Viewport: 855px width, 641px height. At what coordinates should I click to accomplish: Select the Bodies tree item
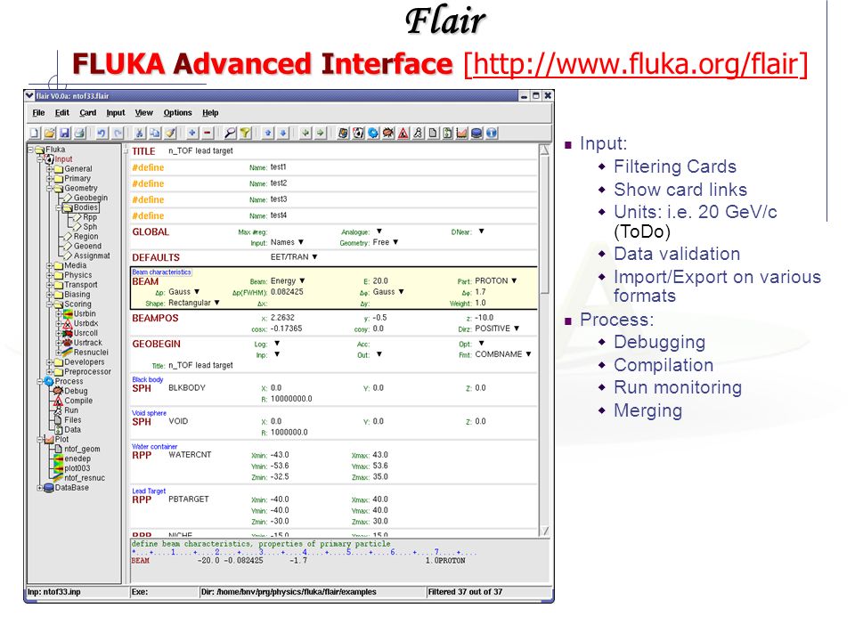click(85, 207)
